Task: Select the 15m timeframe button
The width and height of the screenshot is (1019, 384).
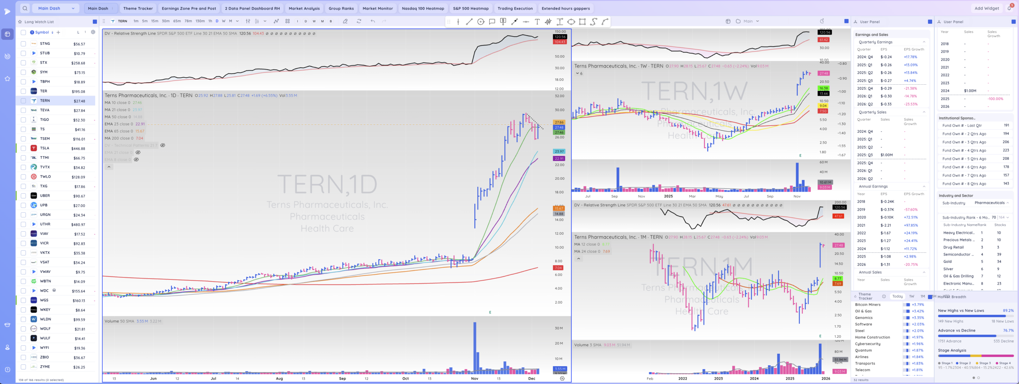Action: click(154, 21)
